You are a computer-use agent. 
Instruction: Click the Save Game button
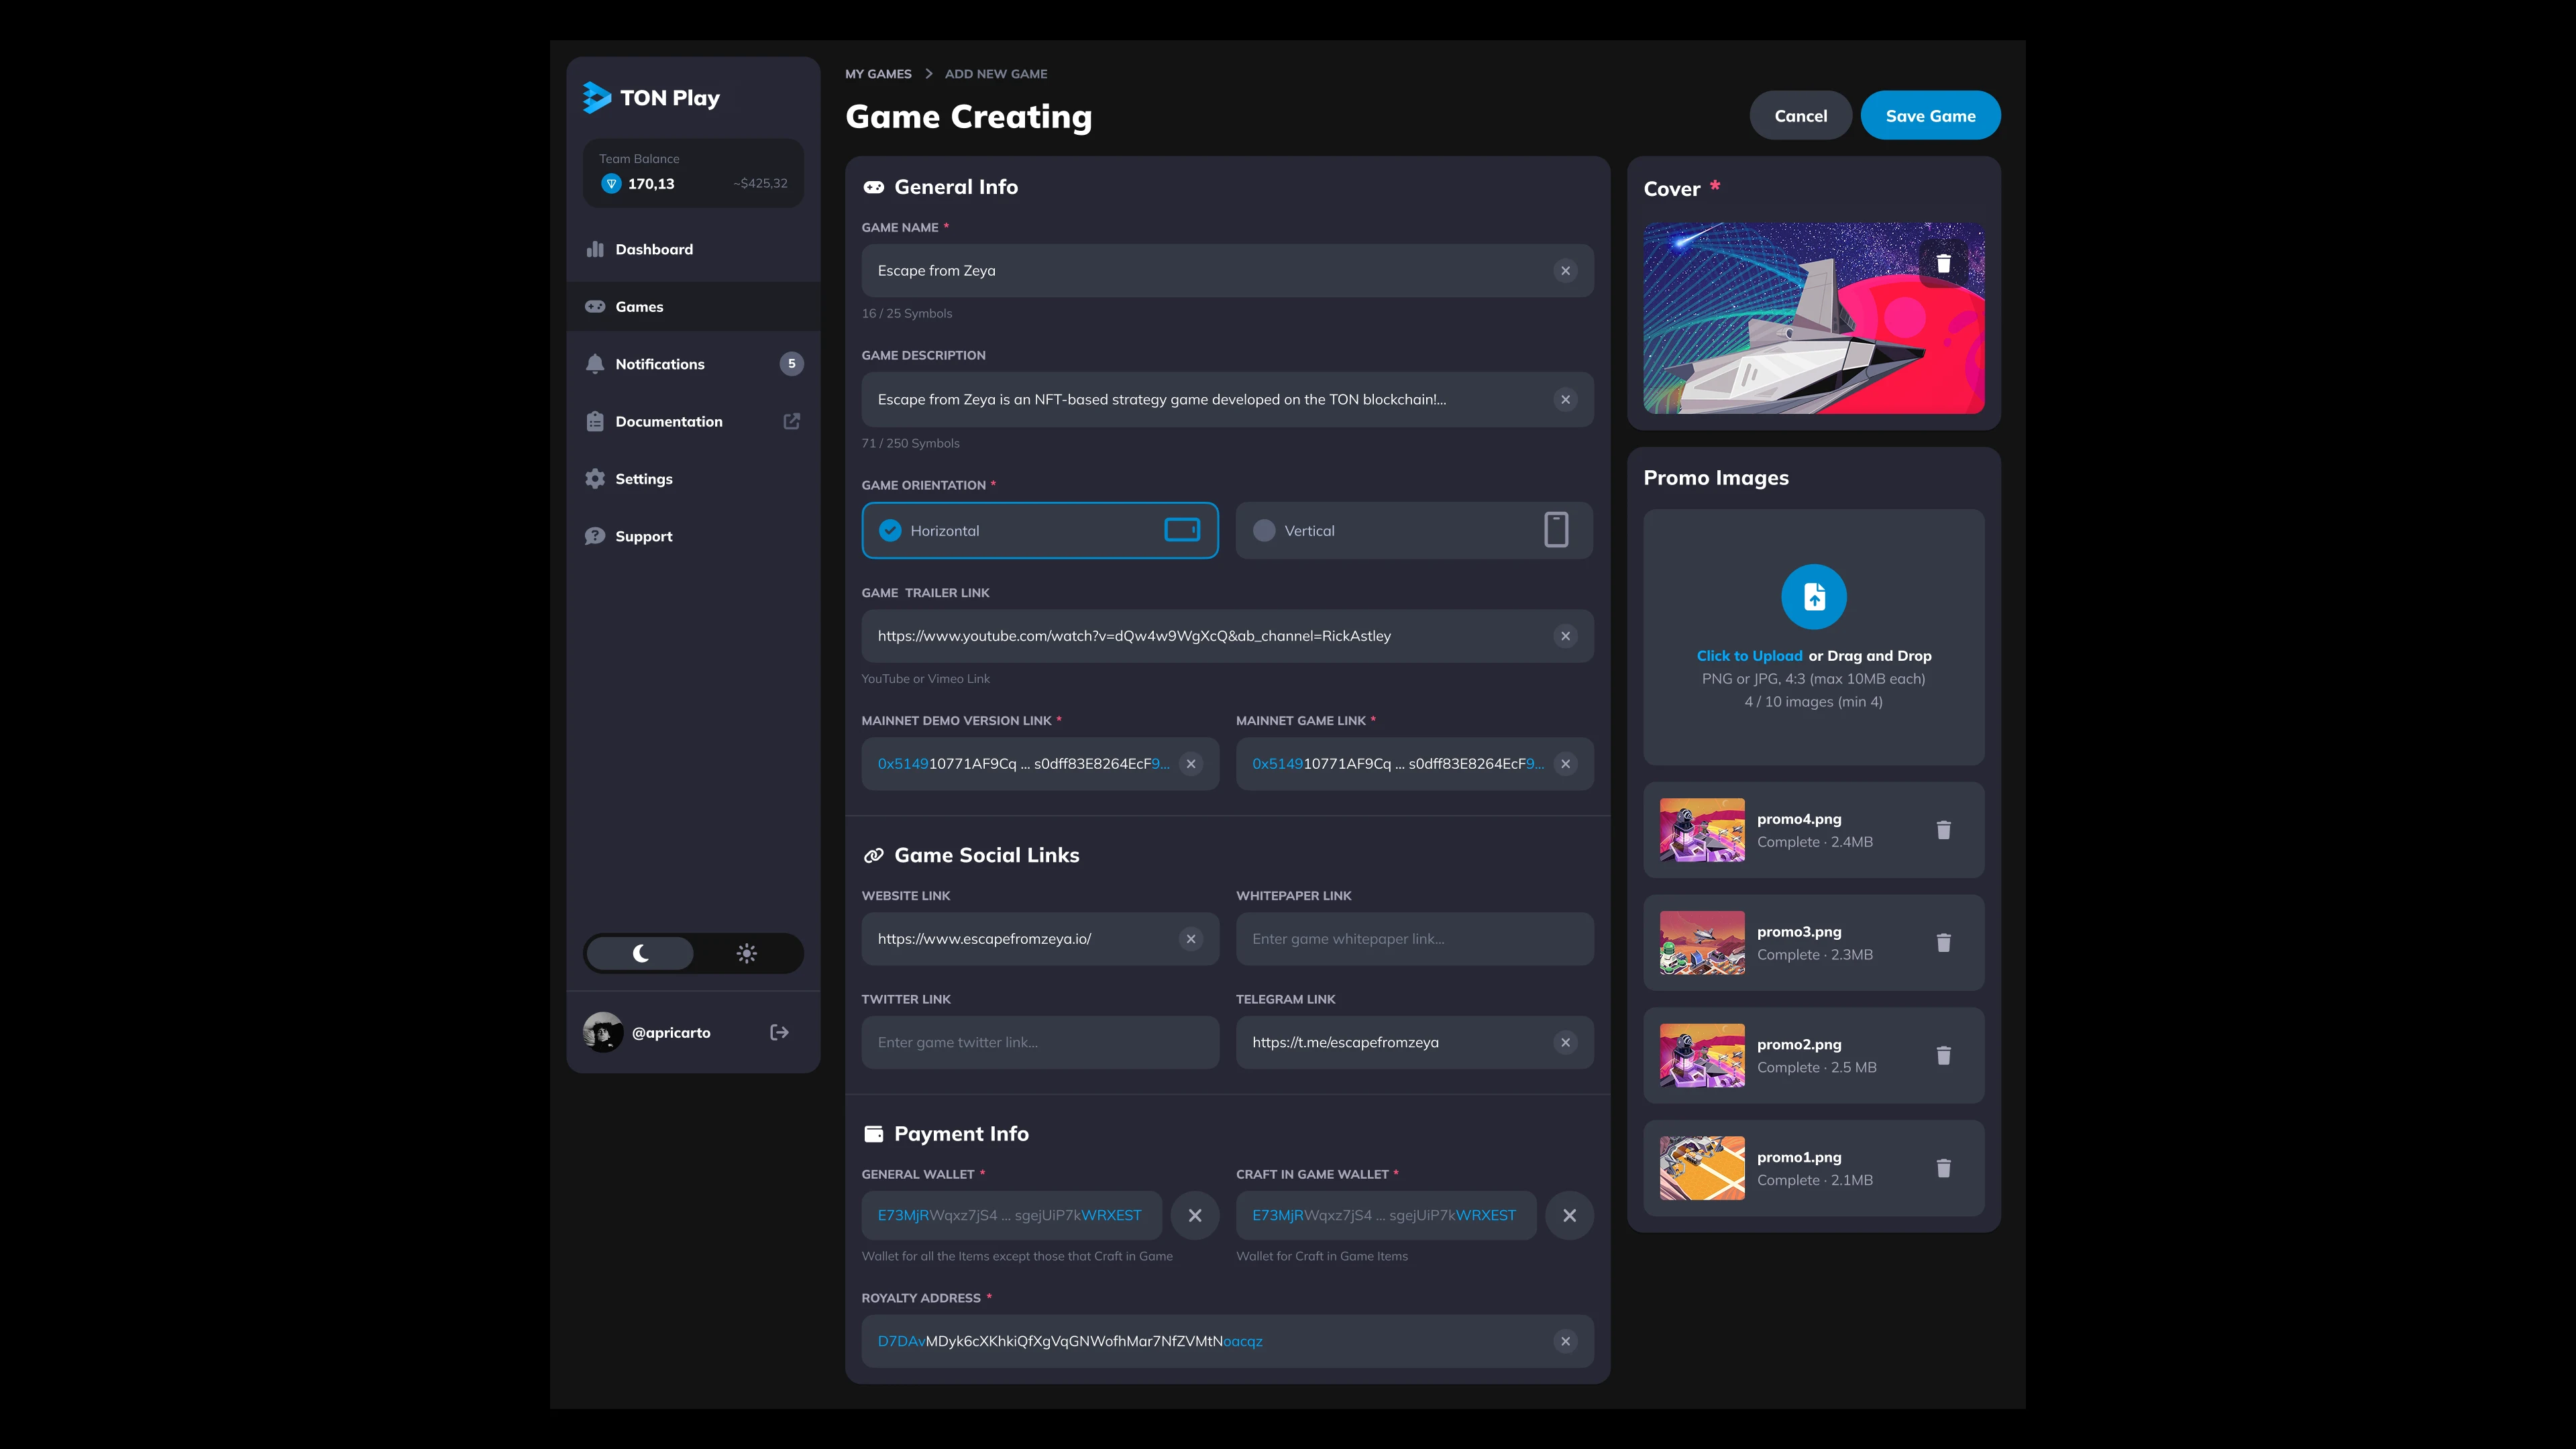pyautogui.click(x=1930, y=116)
